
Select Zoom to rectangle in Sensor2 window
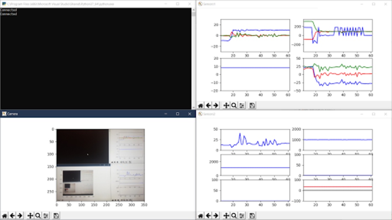coord(234,216)
